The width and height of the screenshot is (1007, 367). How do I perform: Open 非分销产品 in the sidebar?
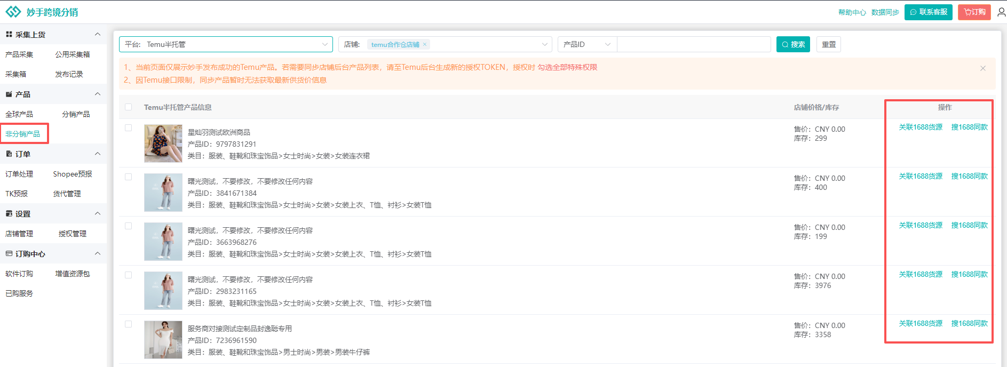[23, 134]
